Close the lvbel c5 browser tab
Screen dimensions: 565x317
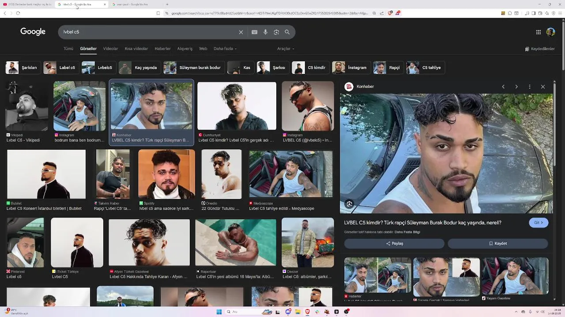[105, 4]
